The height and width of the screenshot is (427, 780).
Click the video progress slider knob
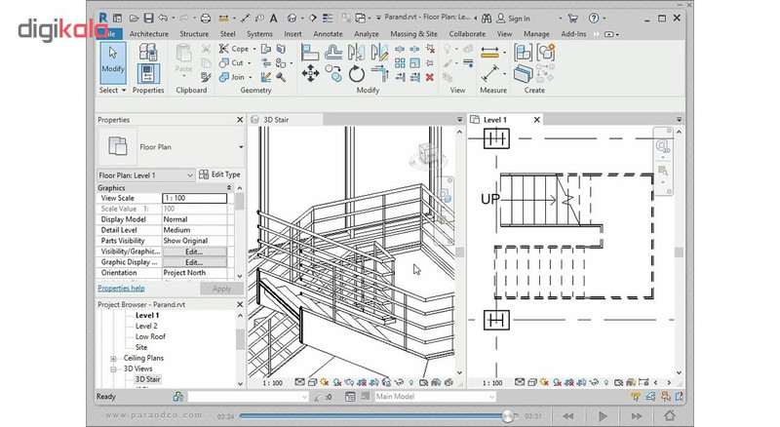(507, 415)
